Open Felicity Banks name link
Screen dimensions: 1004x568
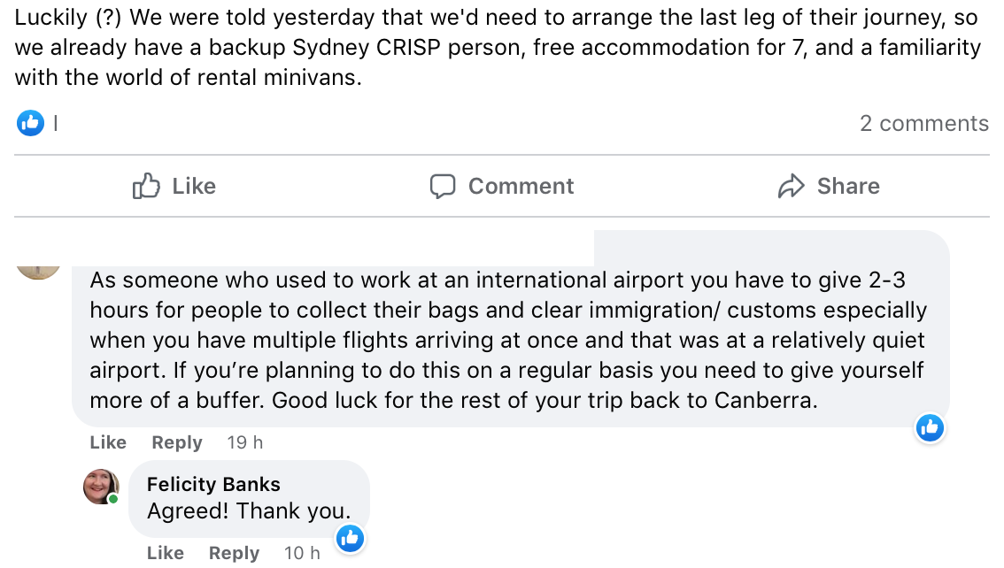pos(213,484)
